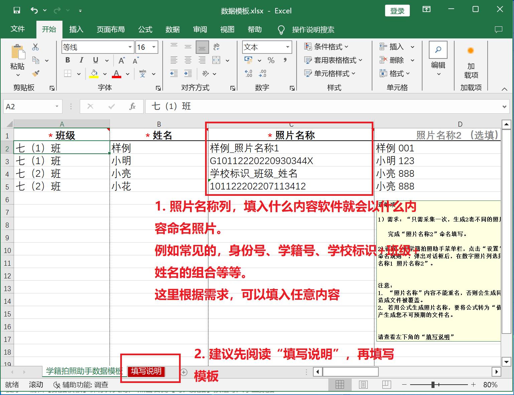The height and width of the screenshot is (395, 514).
Task: Click the Merge and Center cells icon
Action: pyautogui.click(x=216, y=60)
